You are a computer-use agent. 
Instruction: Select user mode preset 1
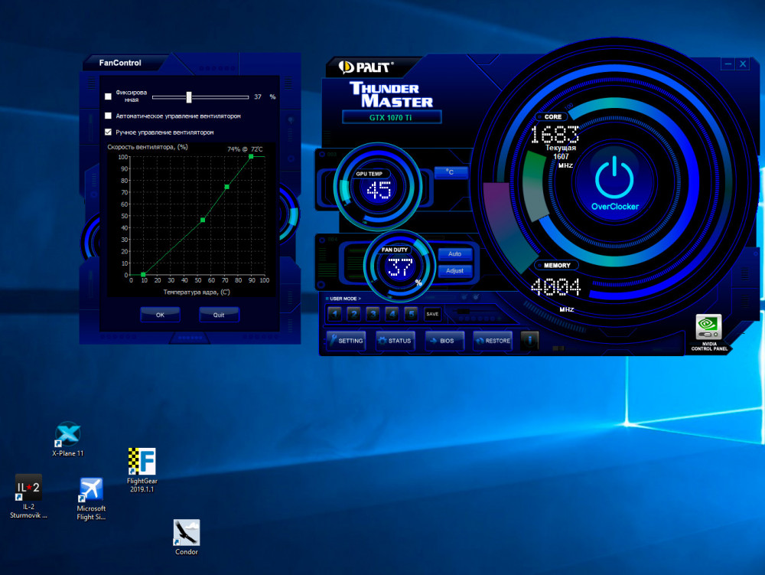click(334, 314)
